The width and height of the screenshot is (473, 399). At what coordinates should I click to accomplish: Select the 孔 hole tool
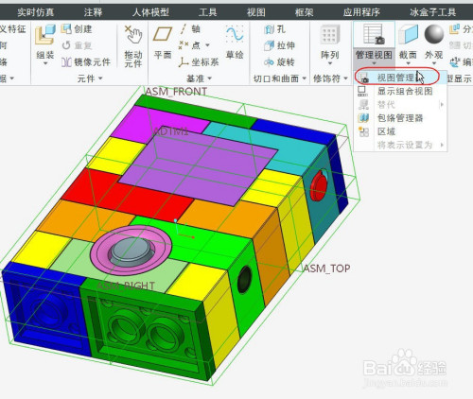click(x=274, y=29)
